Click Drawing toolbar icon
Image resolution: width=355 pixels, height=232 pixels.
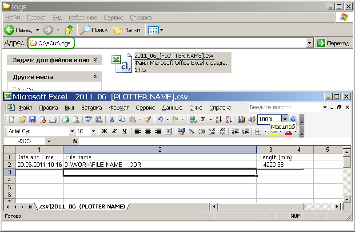pos(252,119)
